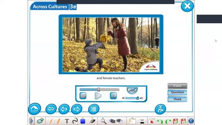Open the Think section

click(x=177, y=99)
